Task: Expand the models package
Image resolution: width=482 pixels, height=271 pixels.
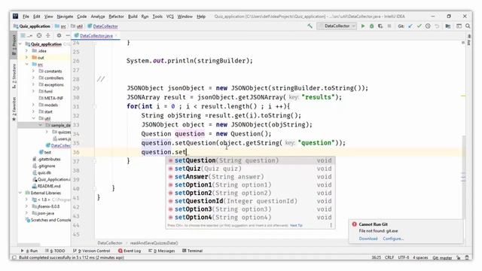Action: (33, 105)
